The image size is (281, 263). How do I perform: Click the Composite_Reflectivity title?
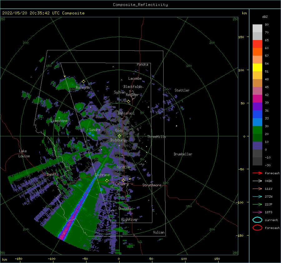coord(140,5)
